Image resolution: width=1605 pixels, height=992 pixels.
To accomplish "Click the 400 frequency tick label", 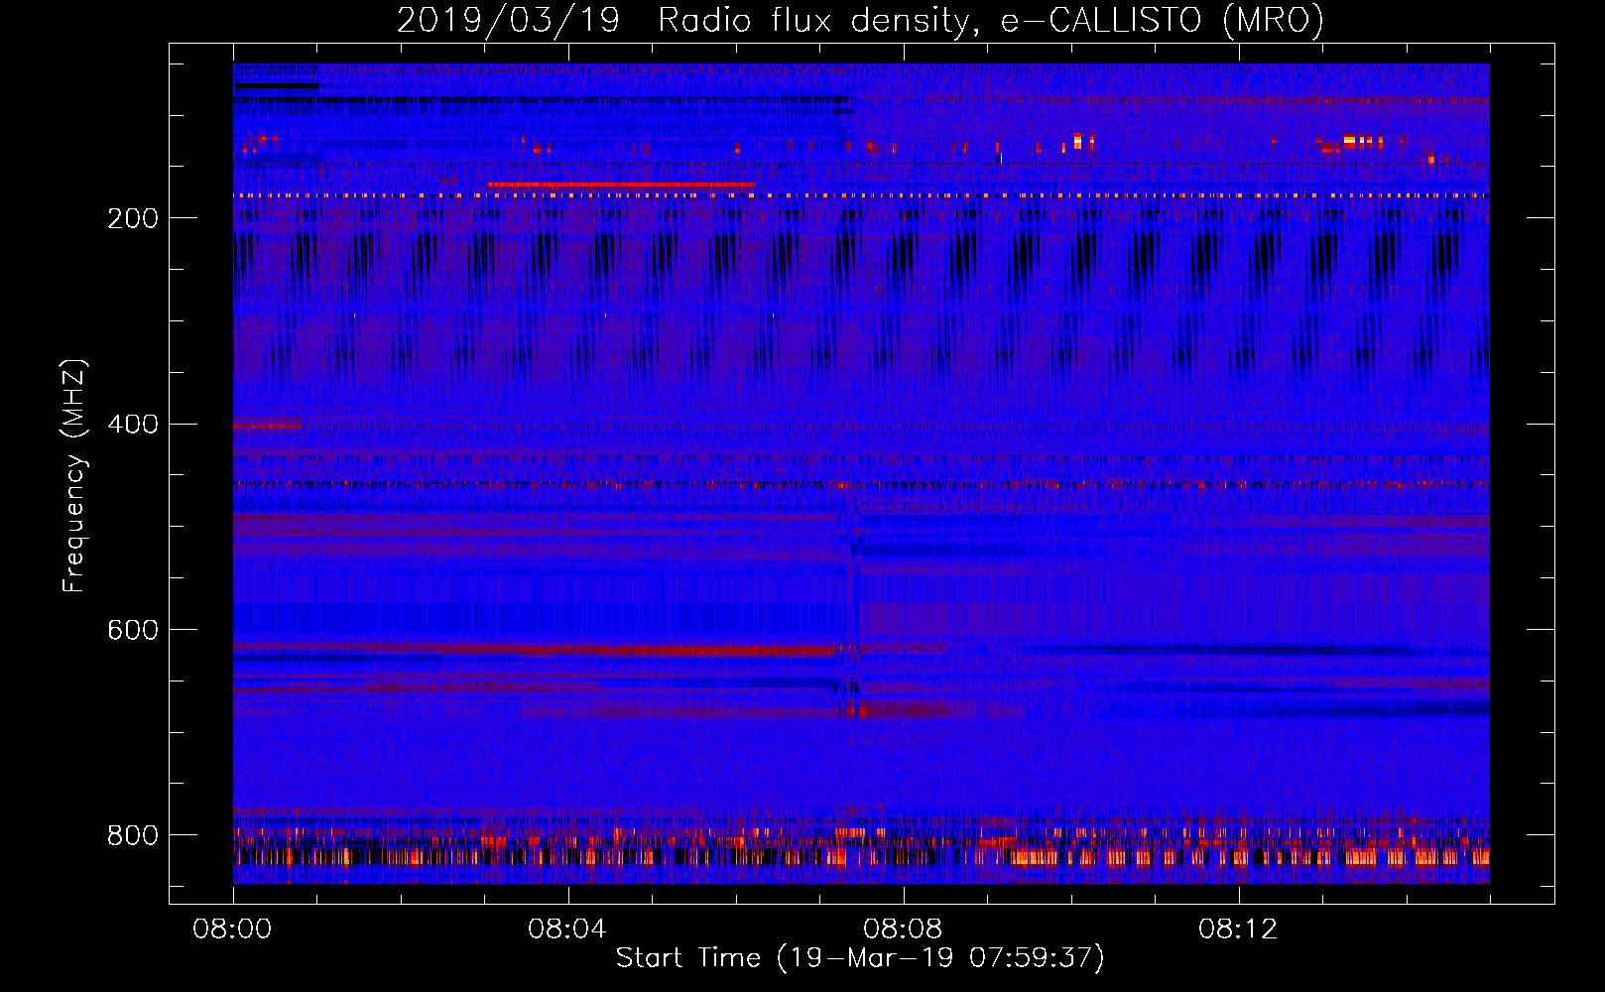I will pyautogui.click(x=133, y=425).
